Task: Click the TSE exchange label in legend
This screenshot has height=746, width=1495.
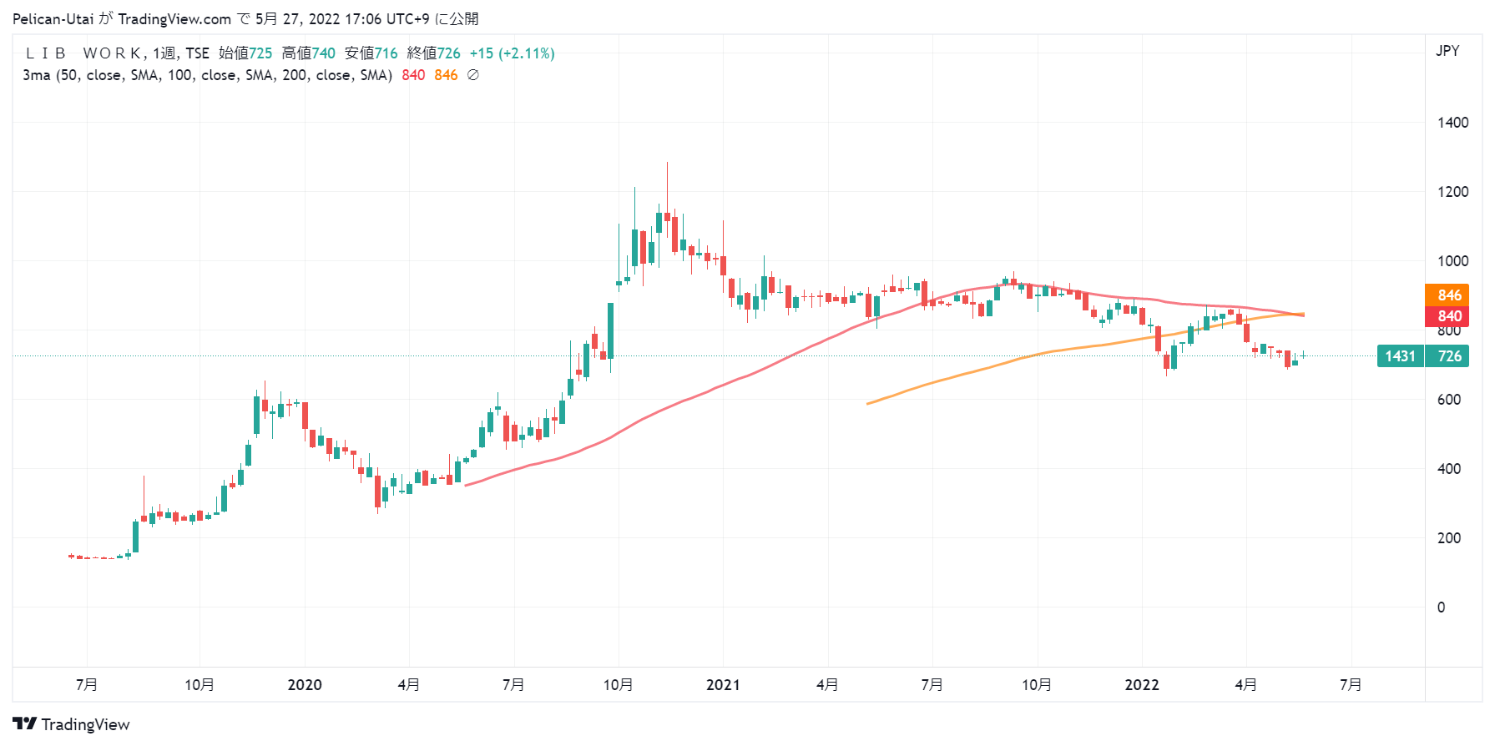Action: click(197, 53)
